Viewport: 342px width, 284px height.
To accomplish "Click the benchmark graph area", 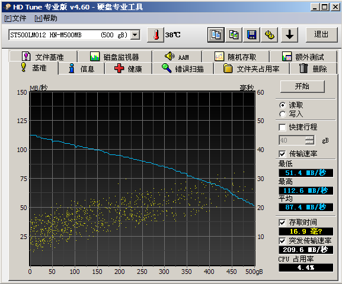I will [x=142, y=178].
